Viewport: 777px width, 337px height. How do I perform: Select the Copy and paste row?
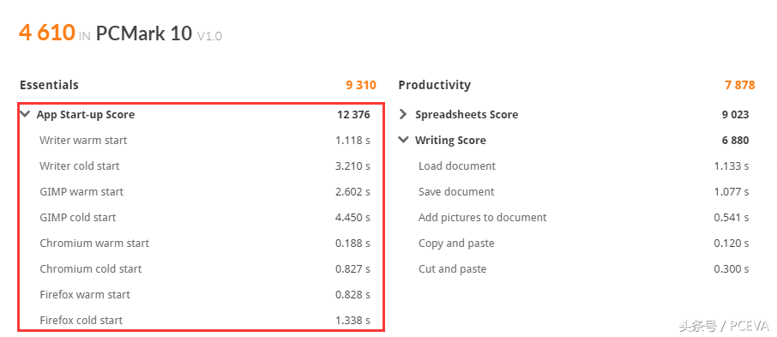tap(584, 244)
